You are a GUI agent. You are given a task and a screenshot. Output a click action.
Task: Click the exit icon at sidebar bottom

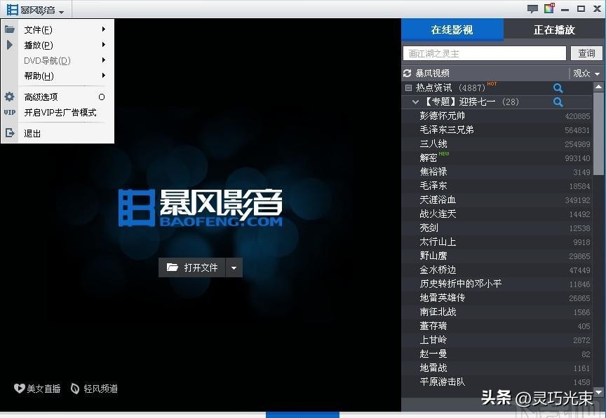[9, 133]
